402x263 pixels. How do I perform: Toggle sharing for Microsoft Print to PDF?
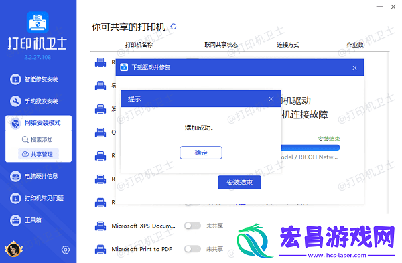point(192,249)
